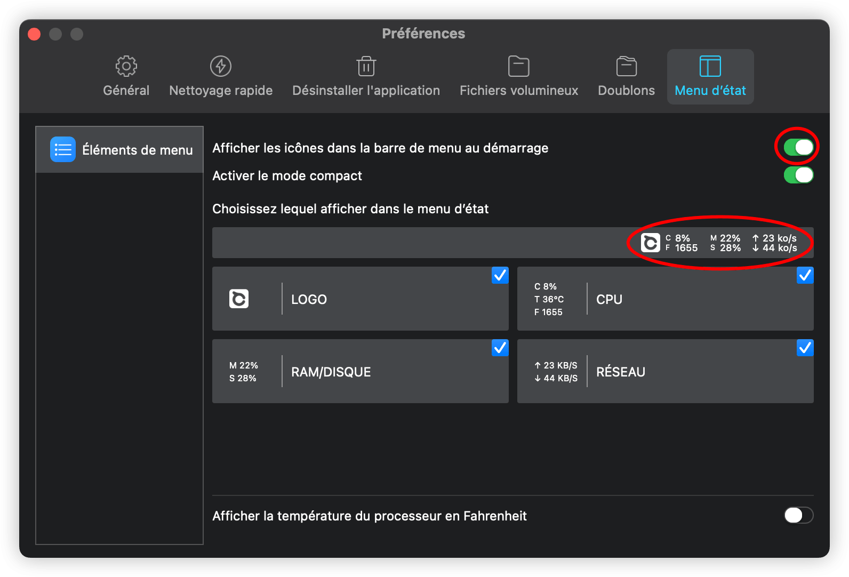Select the Menu d'état tab
849x577 pixels.
click(x=710, y=77)
